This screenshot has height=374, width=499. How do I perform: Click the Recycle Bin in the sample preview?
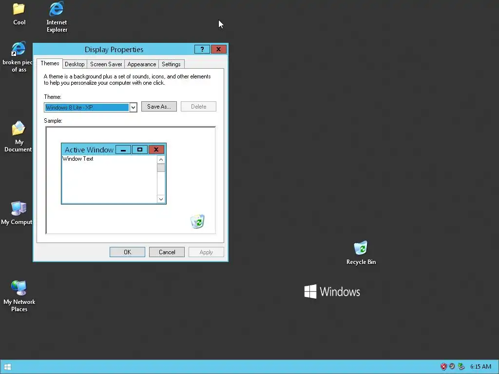pyautogui.click(x=197, y=222)
